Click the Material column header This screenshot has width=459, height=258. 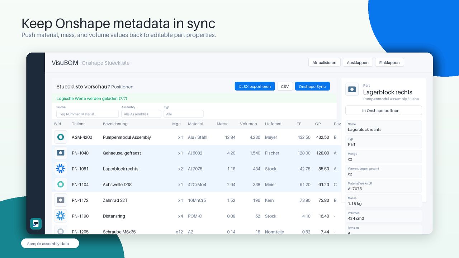pyautogui.click(x=195, y=124)
